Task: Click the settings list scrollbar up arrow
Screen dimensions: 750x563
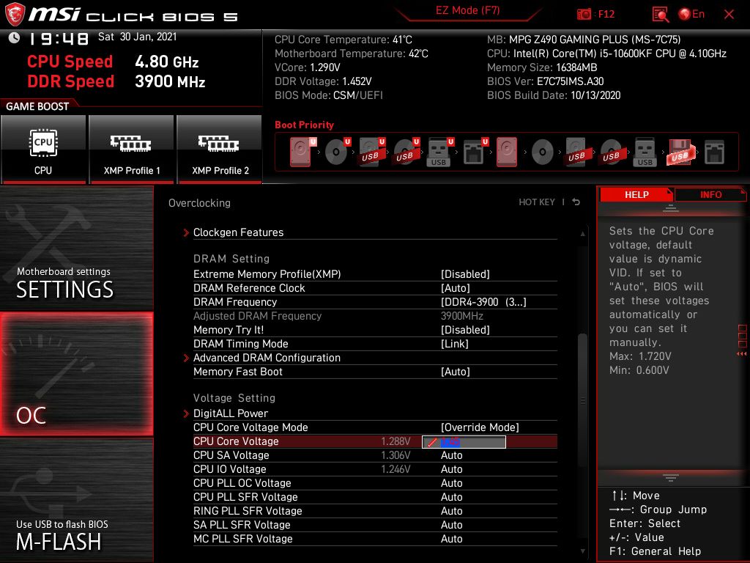Action: tap(582, 234)
